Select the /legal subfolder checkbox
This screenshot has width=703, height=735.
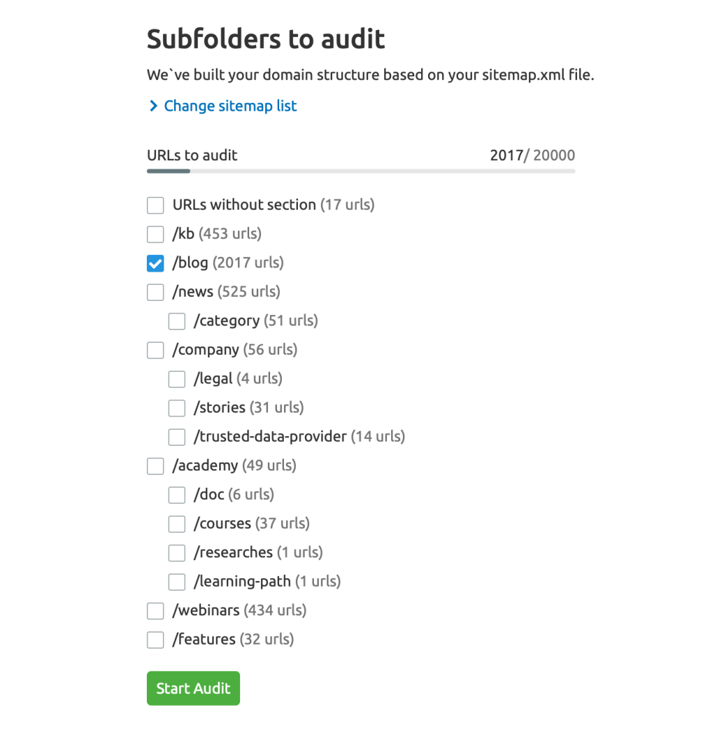pos(177,379)
